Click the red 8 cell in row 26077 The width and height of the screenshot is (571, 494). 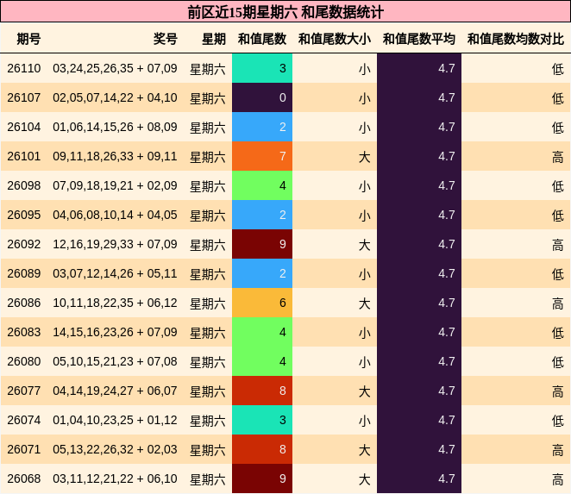262,391
